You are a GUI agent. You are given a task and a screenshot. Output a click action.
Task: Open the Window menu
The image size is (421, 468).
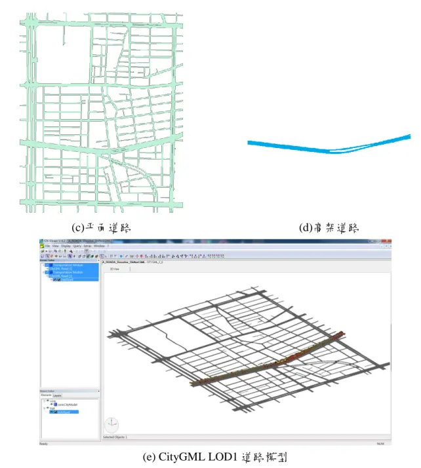99,246
